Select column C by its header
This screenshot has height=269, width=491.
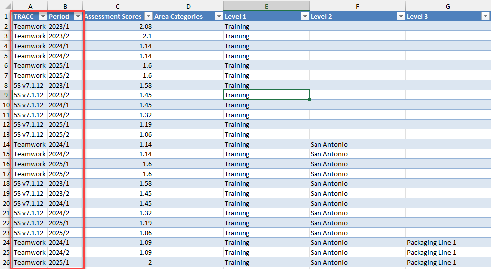[x=118, y=6]
